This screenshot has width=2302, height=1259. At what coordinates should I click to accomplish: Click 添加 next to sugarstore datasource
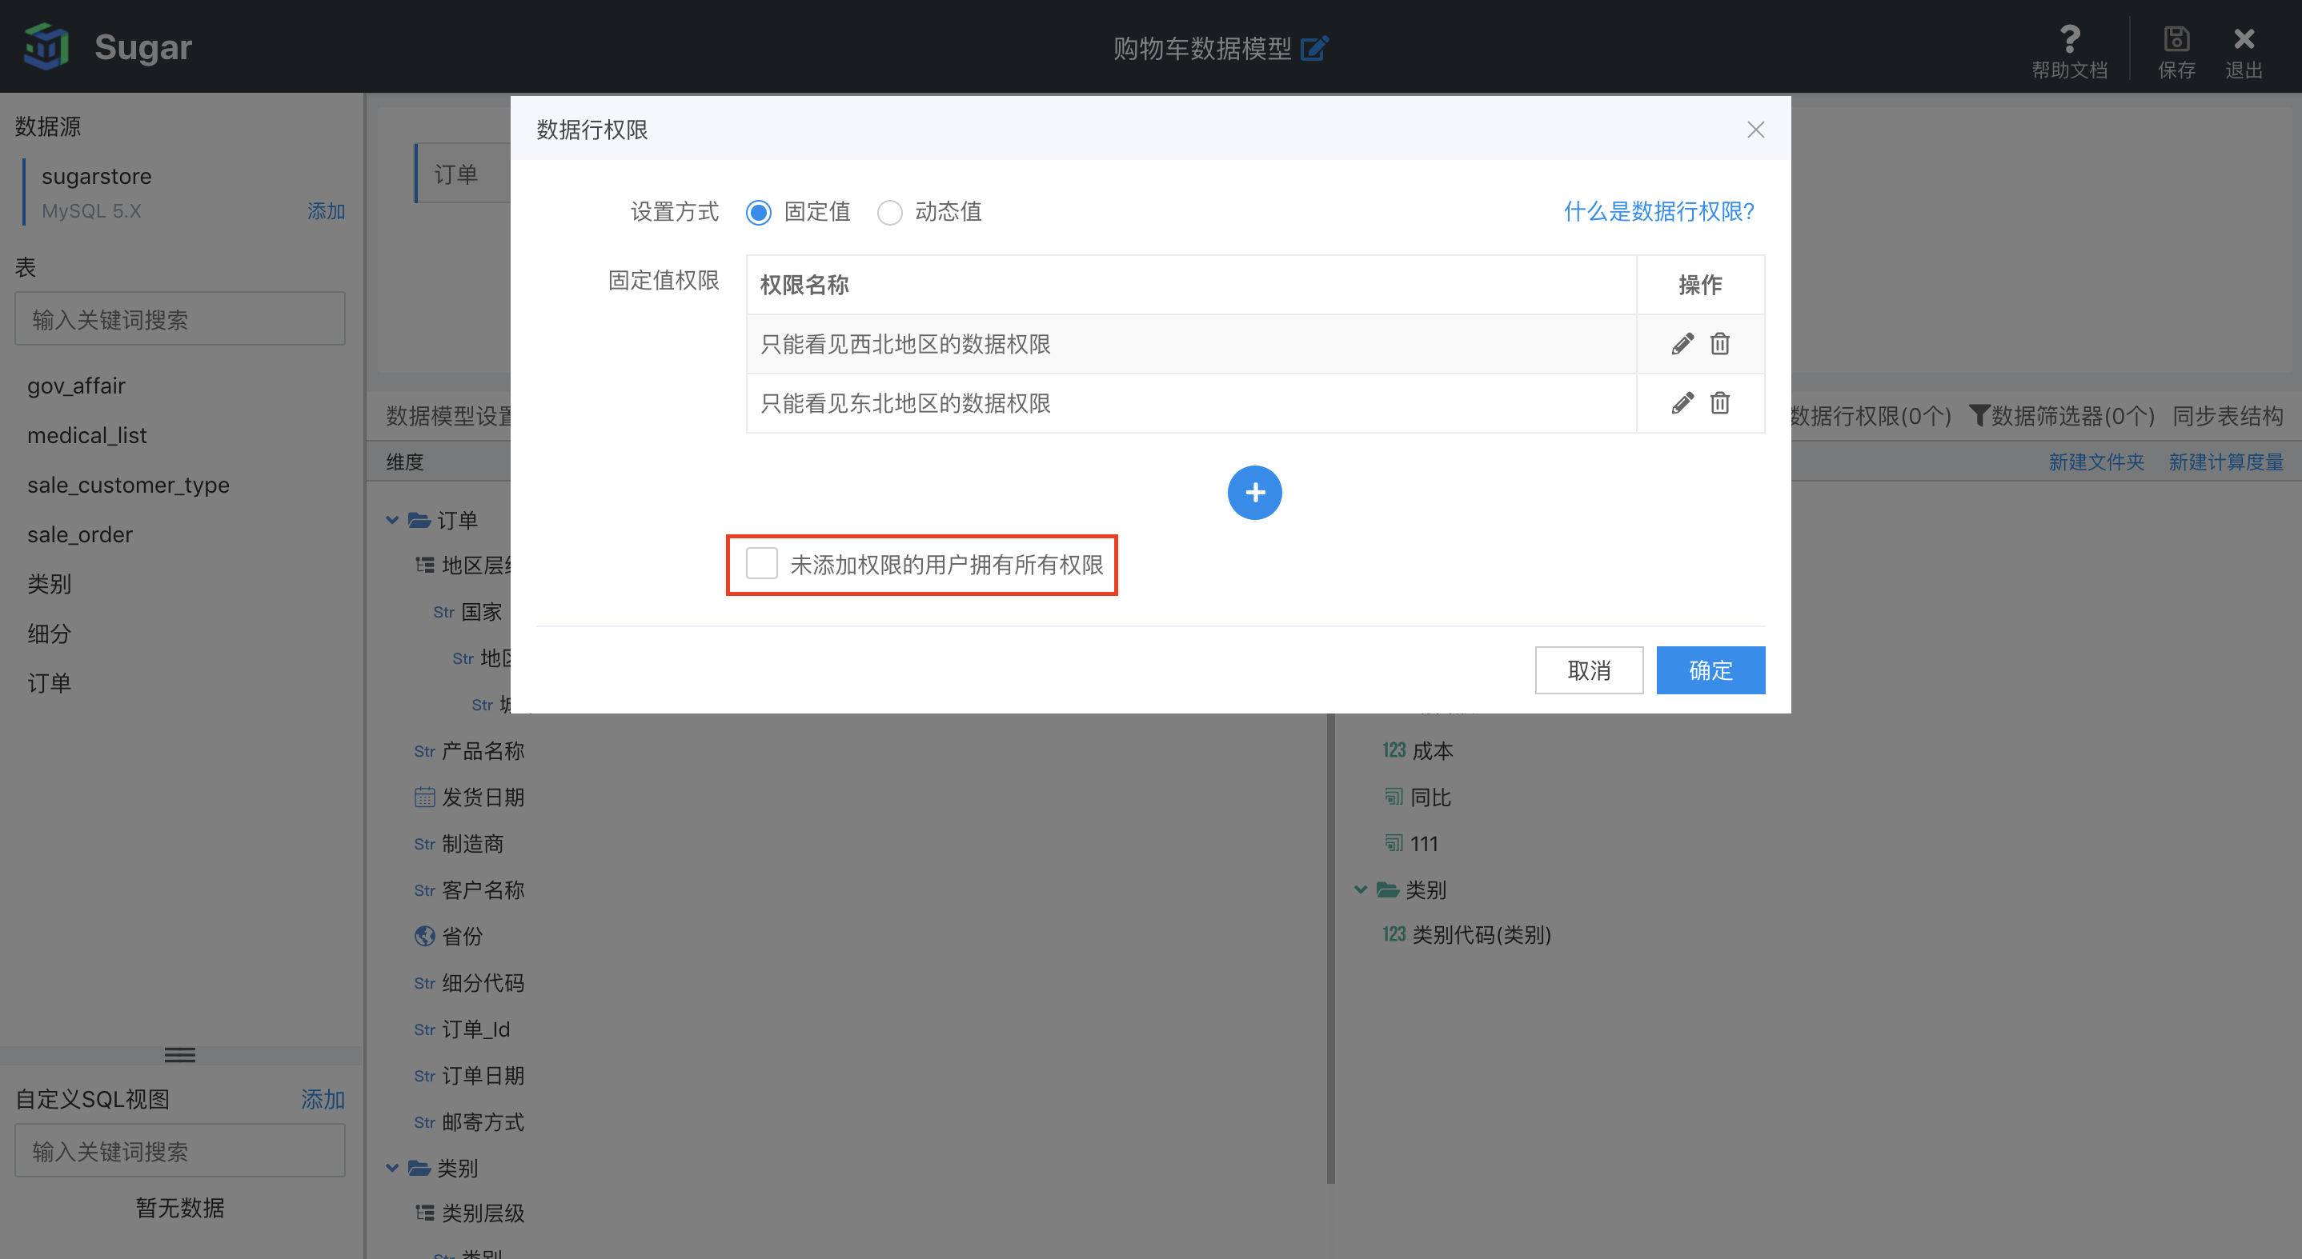(327, 210)
